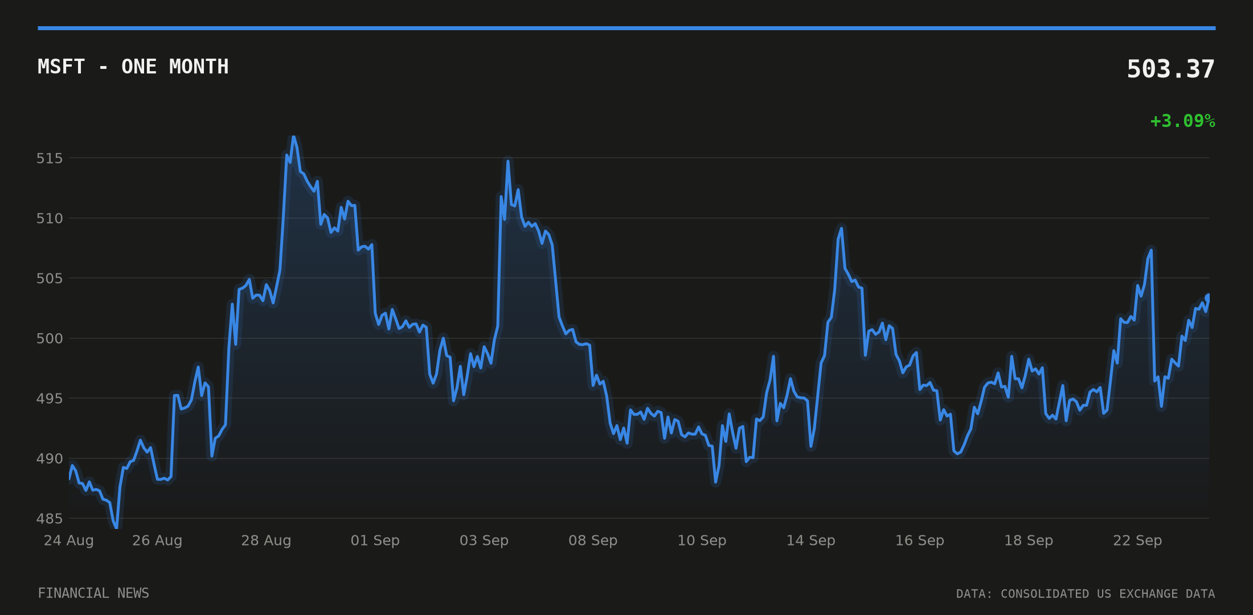Click the 510 y-axis label
1253x615 pixels.
[x=50, y=219]
